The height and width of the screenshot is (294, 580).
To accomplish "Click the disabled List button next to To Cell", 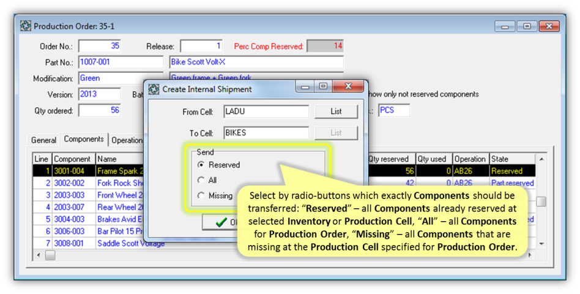I will click(336, 133).
